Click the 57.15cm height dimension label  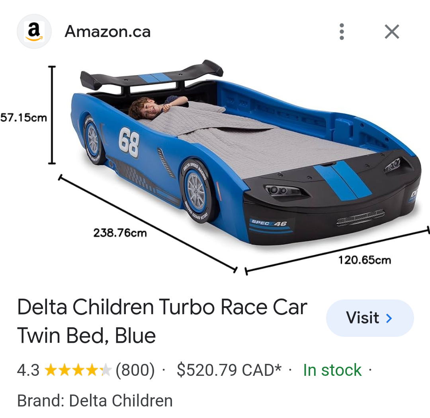(23, 118)
